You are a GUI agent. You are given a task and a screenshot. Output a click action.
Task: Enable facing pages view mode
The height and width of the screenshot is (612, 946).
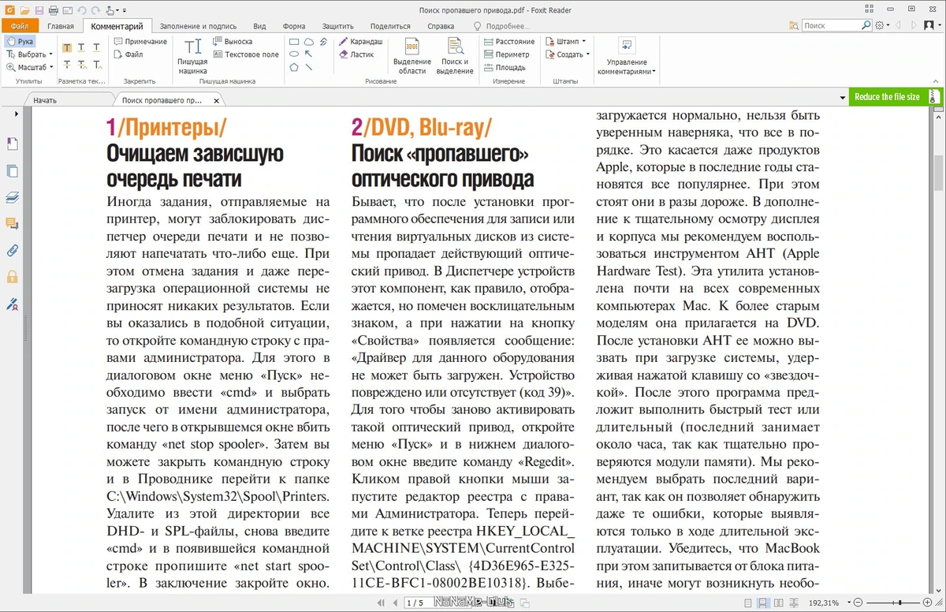click(x=777, y=603)
